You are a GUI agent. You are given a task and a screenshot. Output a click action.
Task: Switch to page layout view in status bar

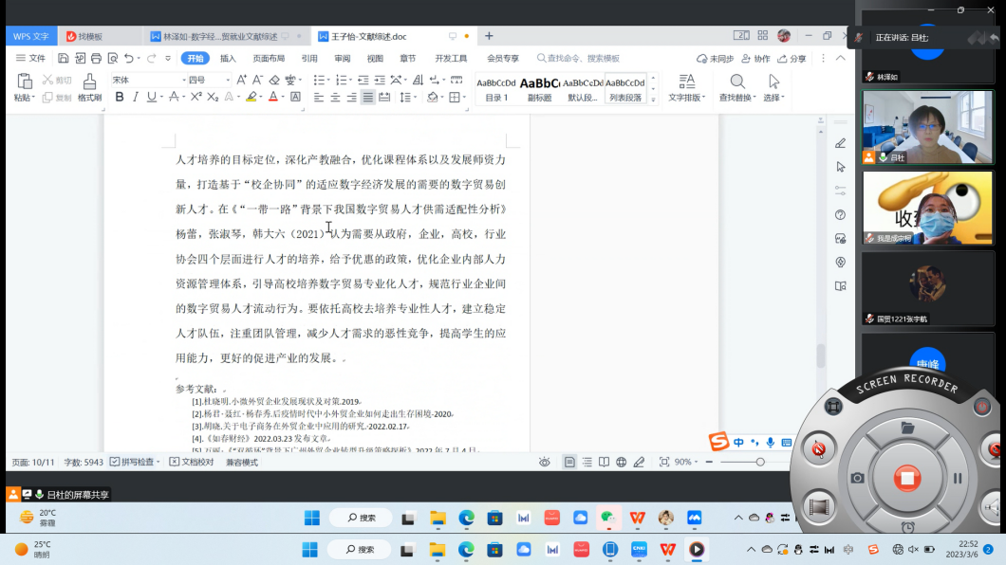coord(569,462)
